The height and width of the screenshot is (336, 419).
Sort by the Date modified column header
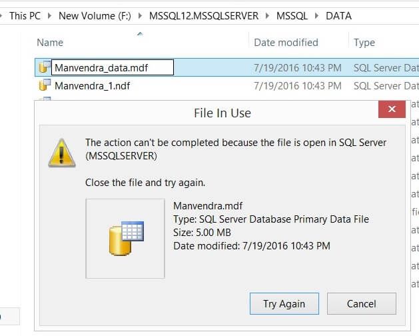pyautogui.click(x=286, y=43)
